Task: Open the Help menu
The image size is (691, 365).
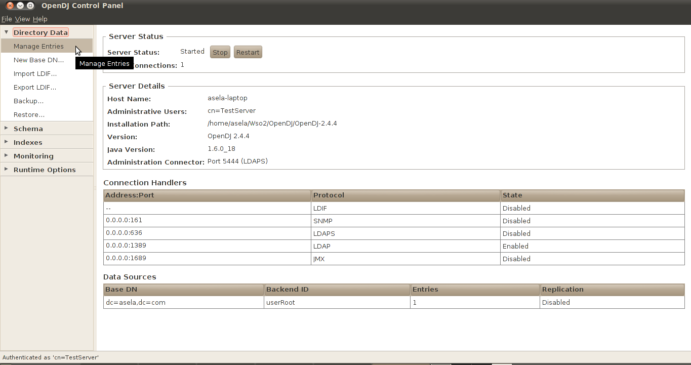Action: [40, 19]
